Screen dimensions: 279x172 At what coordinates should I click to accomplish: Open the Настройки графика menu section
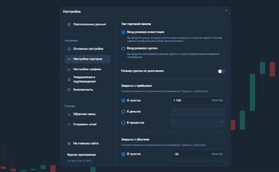[x=87, y=69]
